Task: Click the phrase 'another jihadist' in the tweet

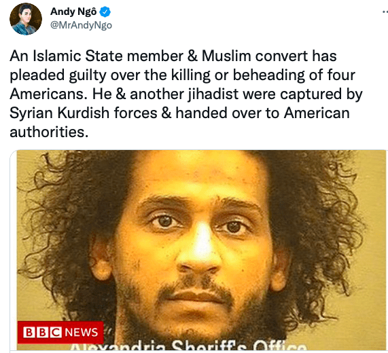Action: [184, 94]
